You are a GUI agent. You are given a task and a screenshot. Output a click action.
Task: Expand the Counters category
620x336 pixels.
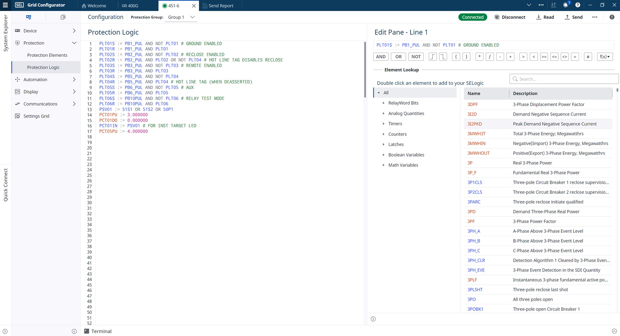(x=384, y=134)
